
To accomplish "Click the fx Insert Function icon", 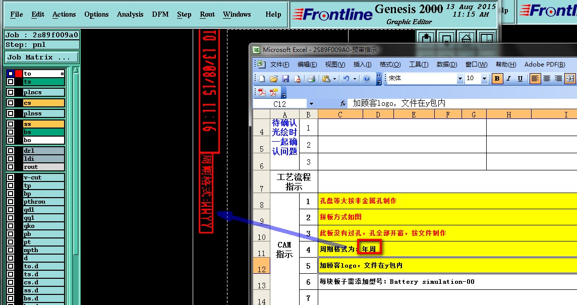I will pos(342,104).
